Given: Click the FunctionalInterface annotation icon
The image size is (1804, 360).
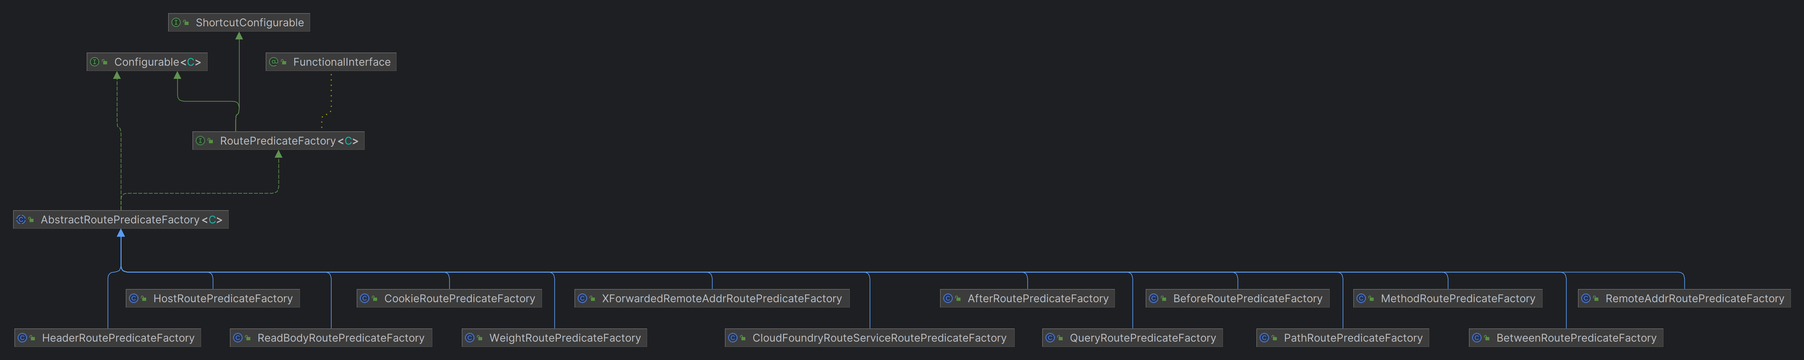Looking at the screenshot, I should (x=275, y=62).
